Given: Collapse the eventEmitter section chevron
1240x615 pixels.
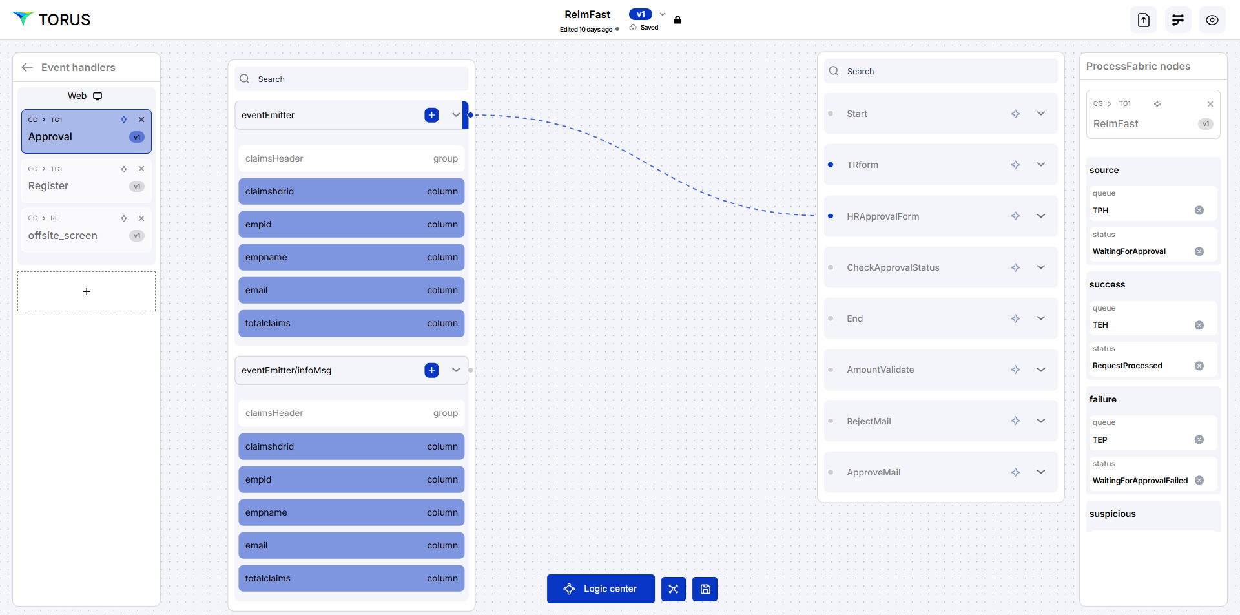Looking at the screenshot, I should pyautogui.click(x=456, y=115).
